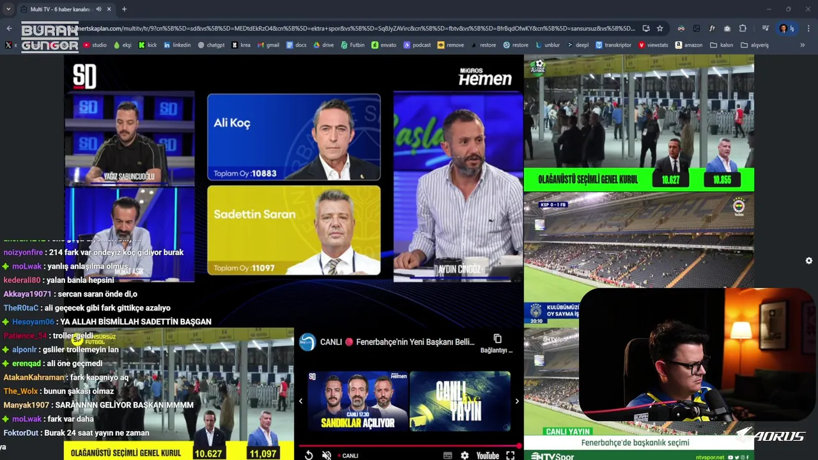818x460 pixels.
Task: Mute the Multi TV tab audio icon
Action: [x=98, y=9]
